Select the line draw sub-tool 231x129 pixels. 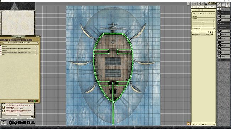196,10
